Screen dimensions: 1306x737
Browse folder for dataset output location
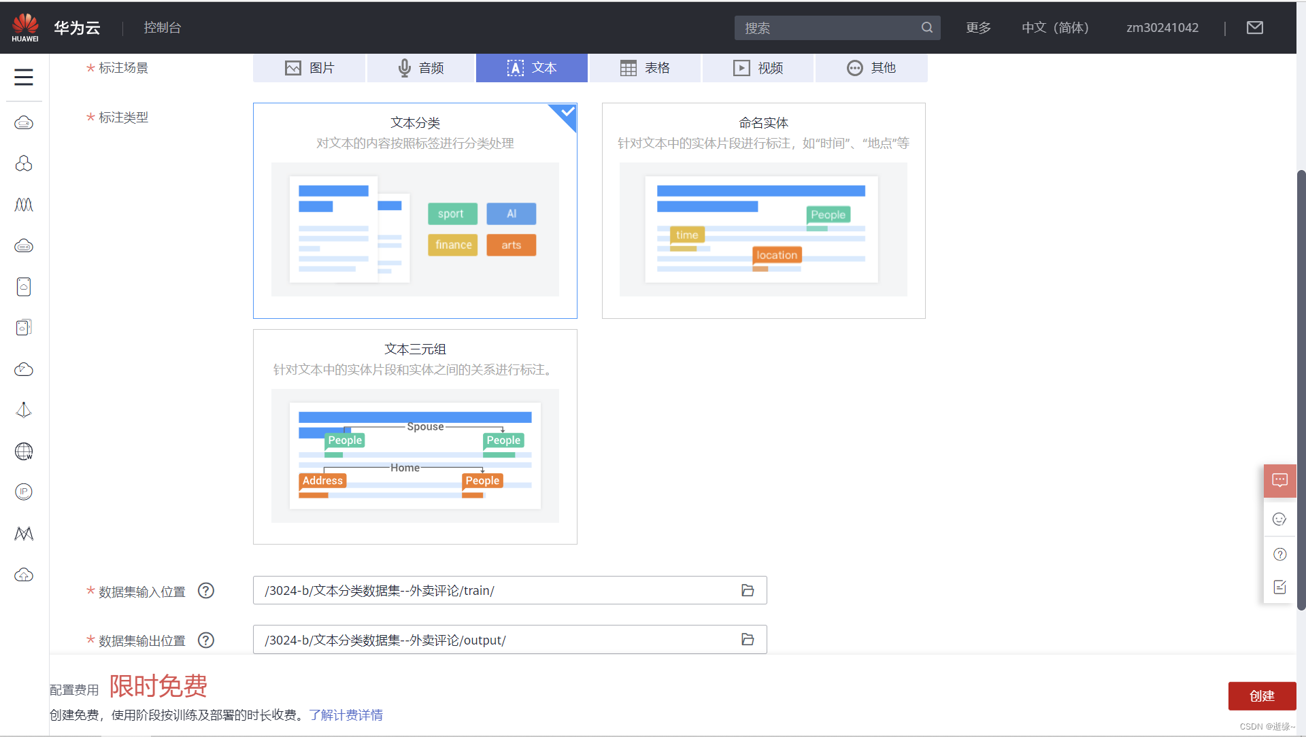click(x=748, y=639)
